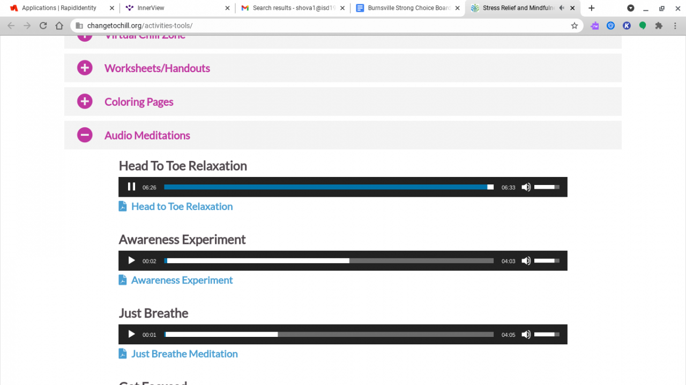Screen dimensions: 686x385
Task: Play the Awareness Experiment audio
Action: pyautogui.click(x=131, y=260)
